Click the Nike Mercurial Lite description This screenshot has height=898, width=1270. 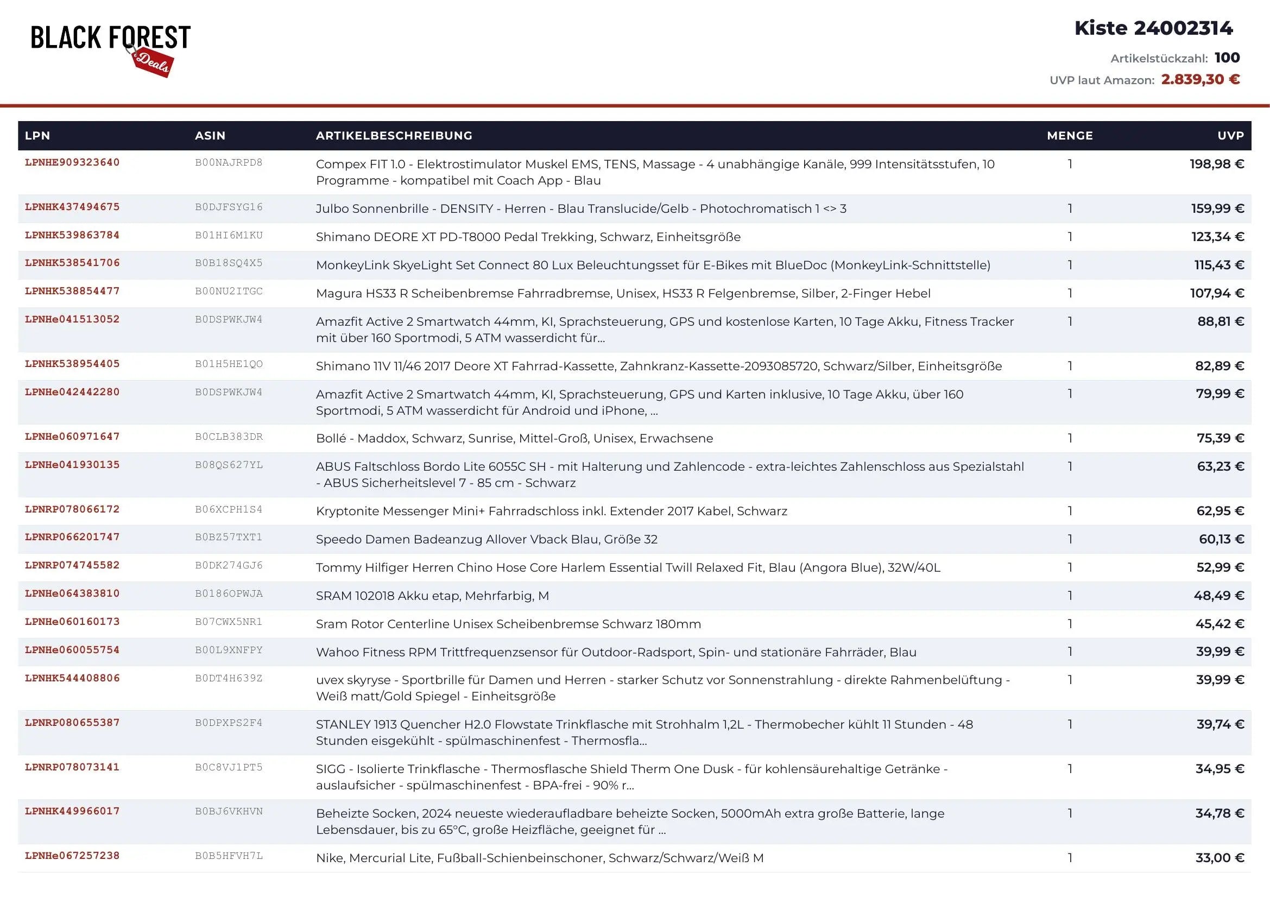click(540, 858)
